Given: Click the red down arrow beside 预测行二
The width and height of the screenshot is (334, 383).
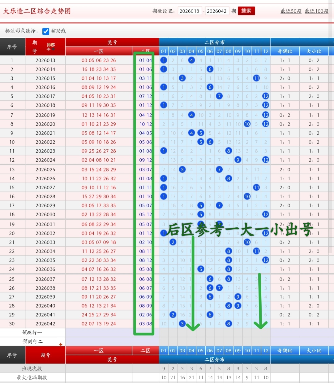Looking at the screenshot, I should [61, 344].
